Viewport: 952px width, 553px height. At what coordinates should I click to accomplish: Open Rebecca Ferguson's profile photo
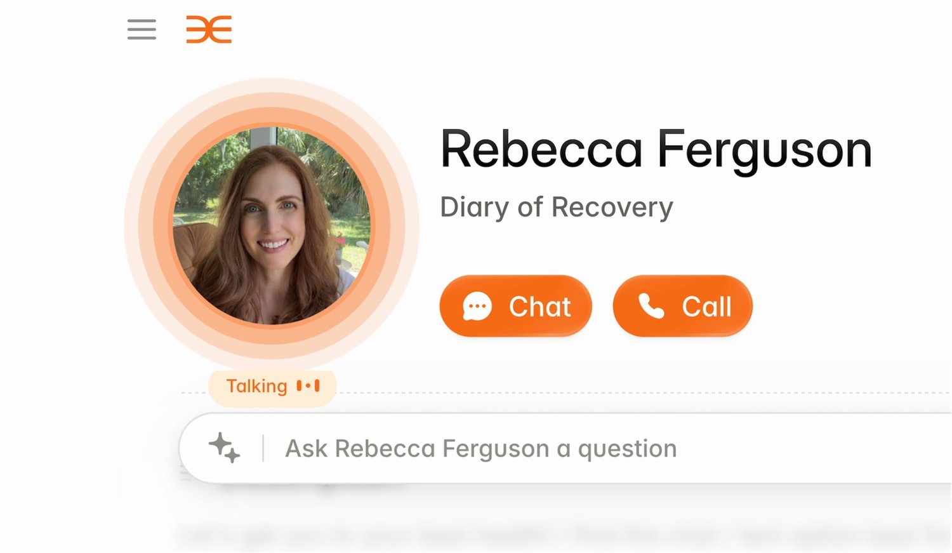(272, 225)
